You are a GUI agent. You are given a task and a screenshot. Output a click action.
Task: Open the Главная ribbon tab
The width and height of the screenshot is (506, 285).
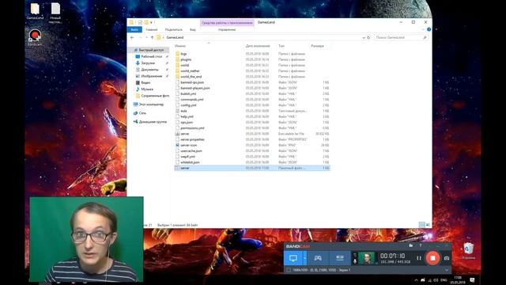coord(151,30)
